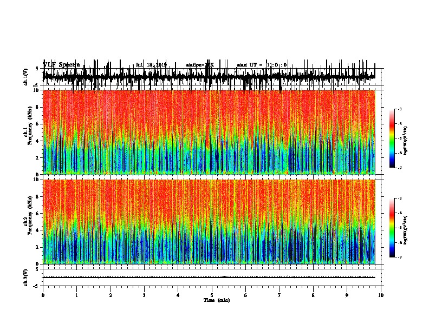Click the 'VLF Spectra' plot title
The height and width of the screenshot is (331, 429).
pyautogui.click(x=62, y=65)
